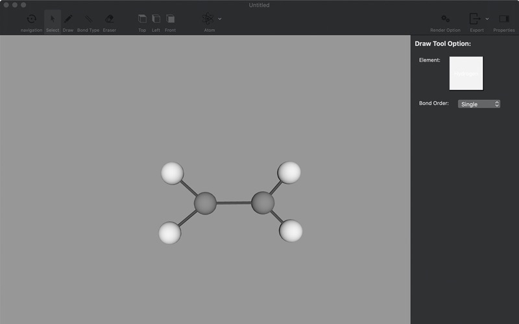Viewport: 519px width, 324px height.
Task: Choose the Draw pencil tool
Action: (68, 19)
